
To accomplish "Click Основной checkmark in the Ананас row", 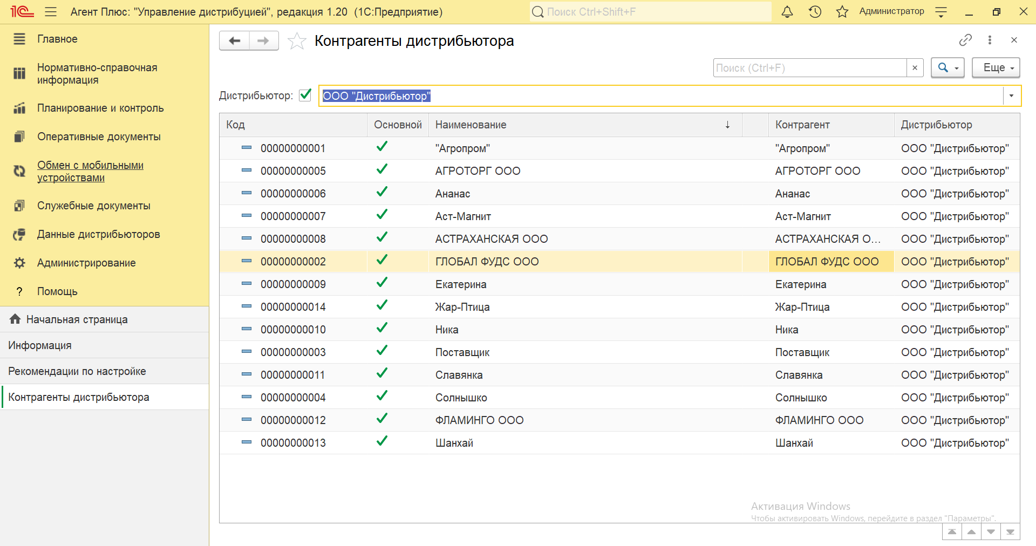I will [x=382, y=192].
